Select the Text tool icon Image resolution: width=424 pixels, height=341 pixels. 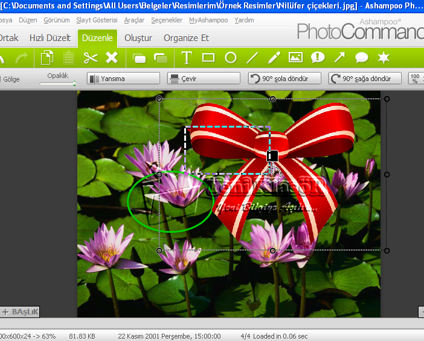coord(187,57)
